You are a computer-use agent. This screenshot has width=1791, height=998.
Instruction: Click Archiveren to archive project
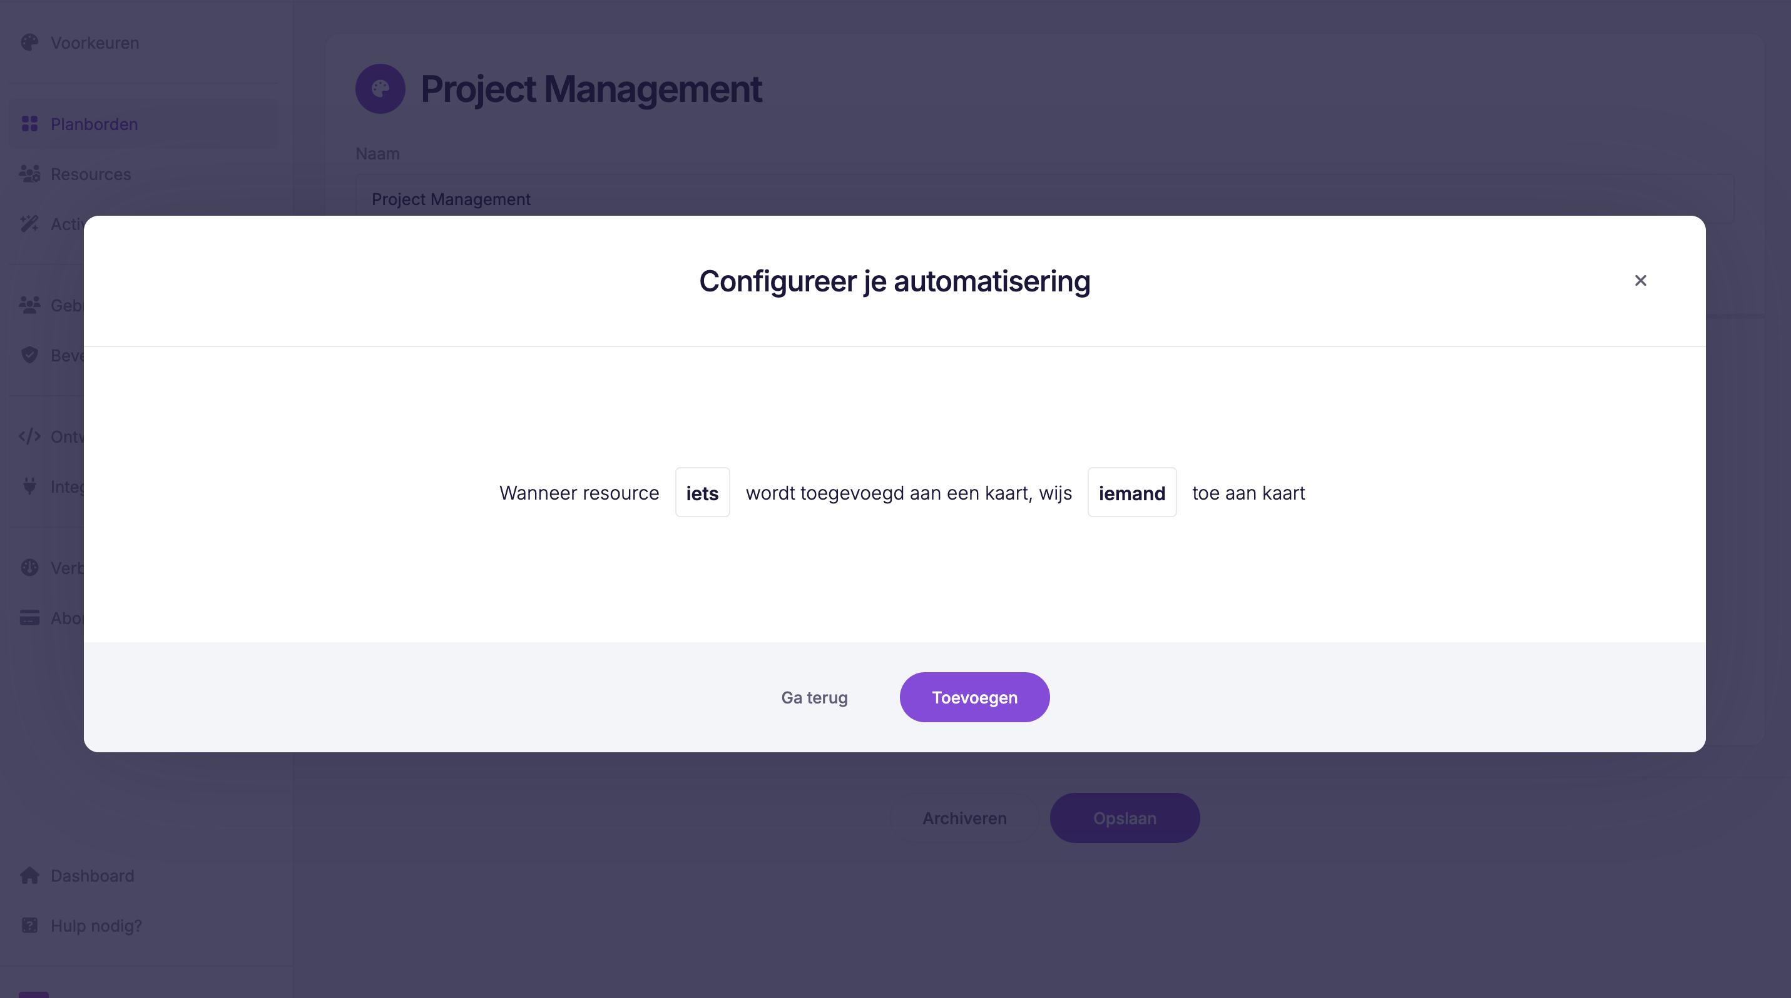coord(964,816)
